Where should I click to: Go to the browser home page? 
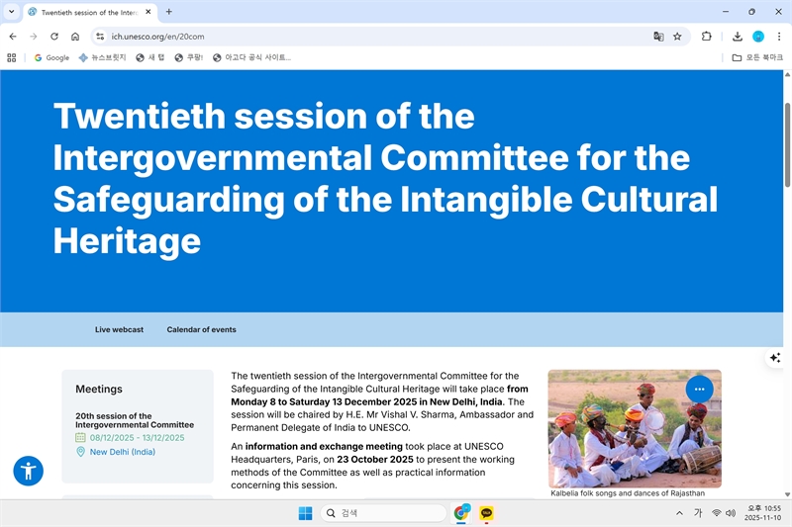coord(75,37)
